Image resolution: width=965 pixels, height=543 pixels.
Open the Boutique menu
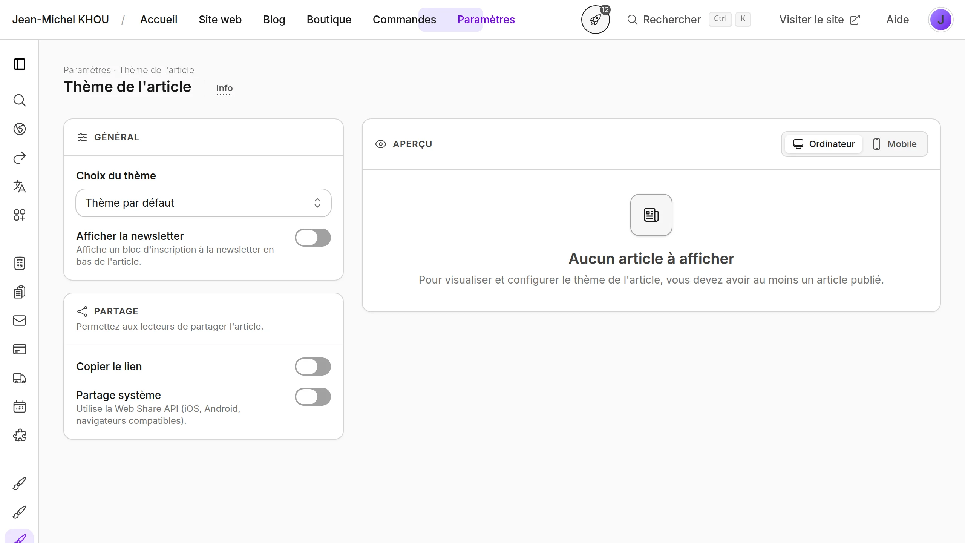[x=329, y=20]
